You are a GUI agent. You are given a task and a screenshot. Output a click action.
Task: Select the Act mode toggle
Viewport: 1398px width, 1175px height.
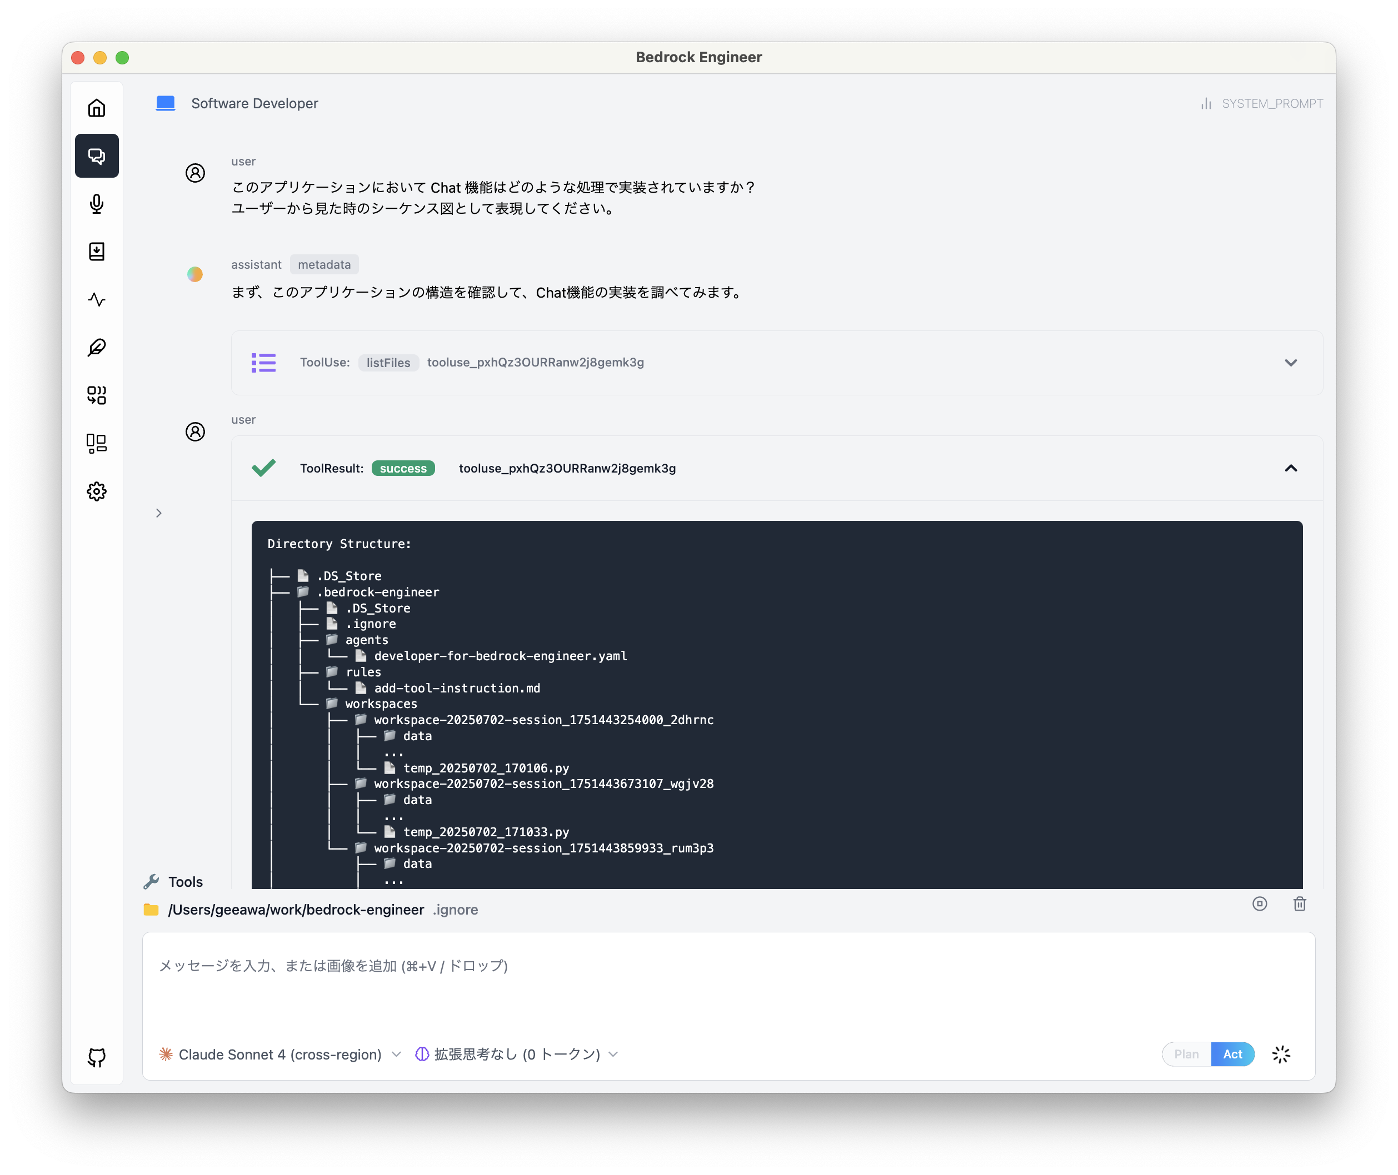point(1233,1055)
